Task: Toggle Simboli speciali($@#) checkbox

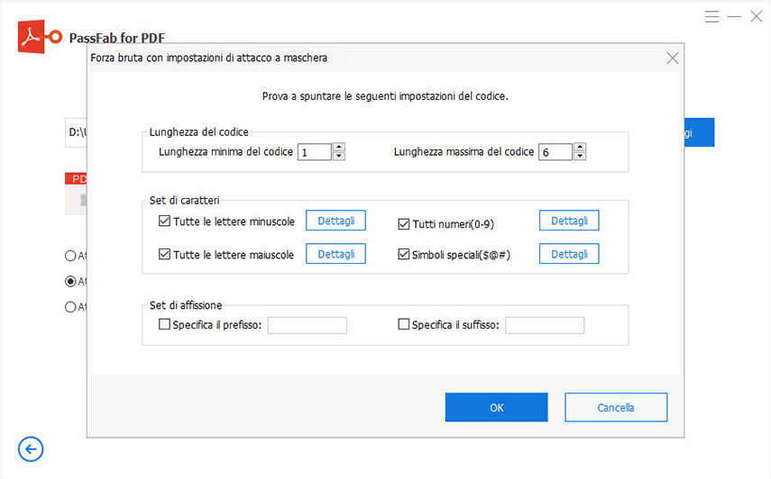Action: [x=404, y=254]
